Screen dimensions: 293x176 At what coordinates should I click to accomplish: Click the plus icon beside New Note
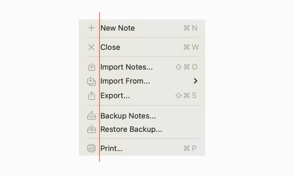point(91,28)
